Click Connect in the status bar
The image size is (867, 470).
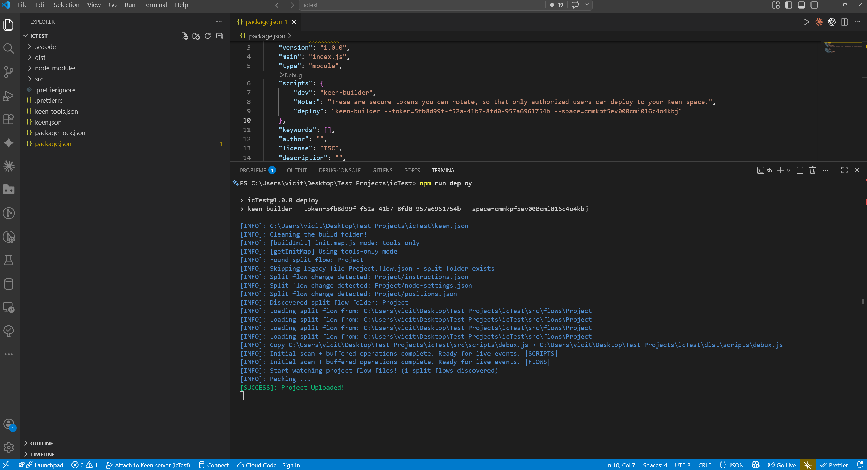point(214,465)
